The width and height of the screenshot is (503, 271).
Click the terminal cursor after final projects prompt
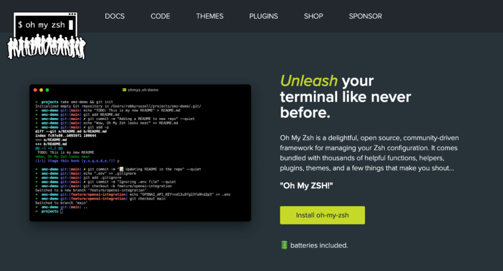click(61, 211)
